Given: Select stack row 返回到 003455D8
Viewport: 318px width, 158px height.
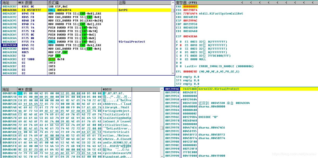Looking at the screenshot, I should point(241,103).
